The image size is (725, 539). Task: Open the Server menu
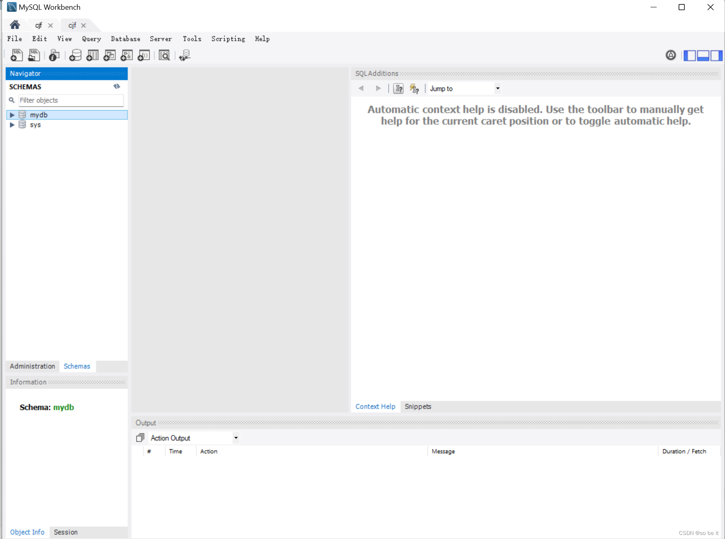161,39
